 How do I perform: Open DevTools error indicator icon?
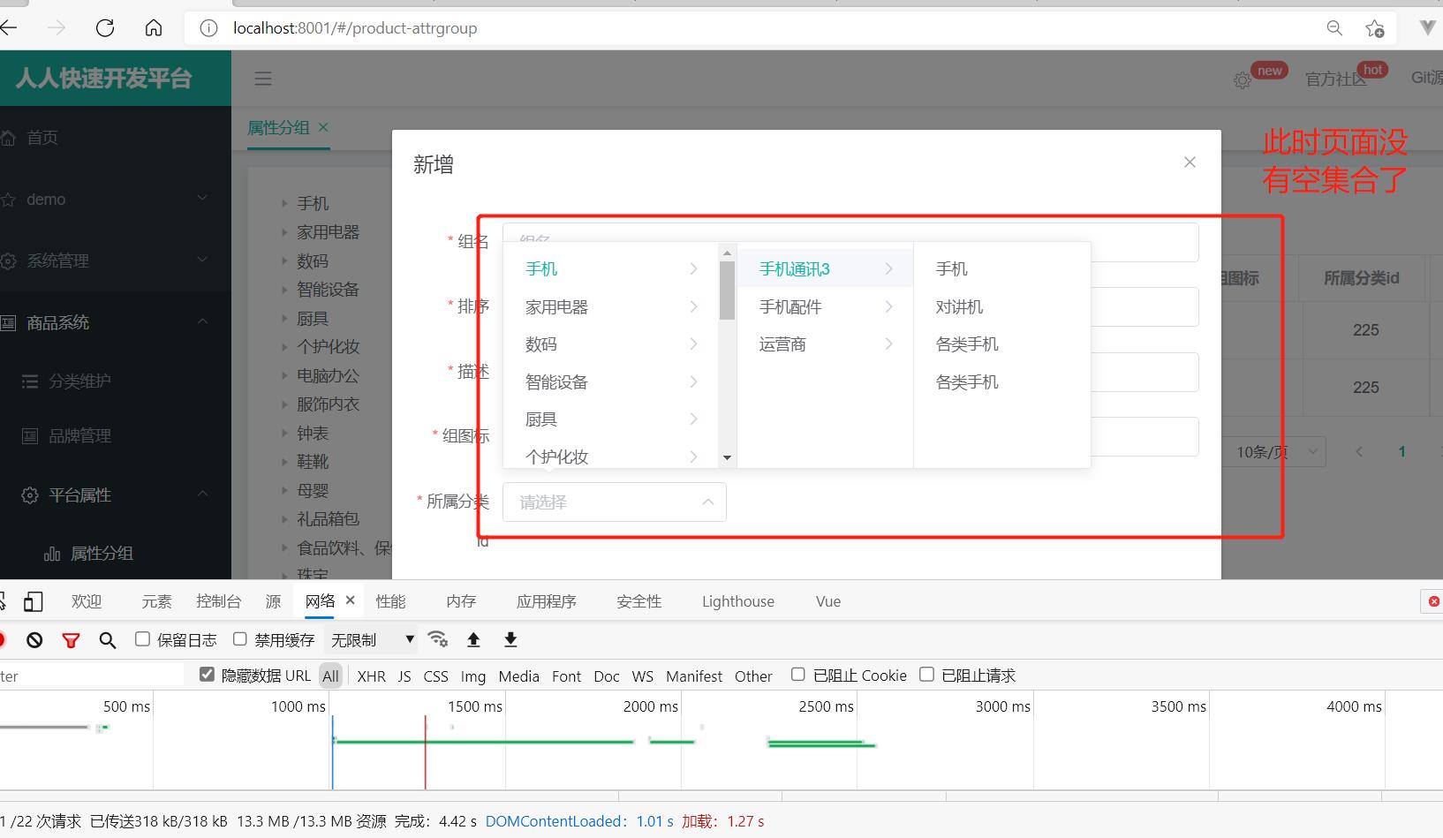point(1433,601)
